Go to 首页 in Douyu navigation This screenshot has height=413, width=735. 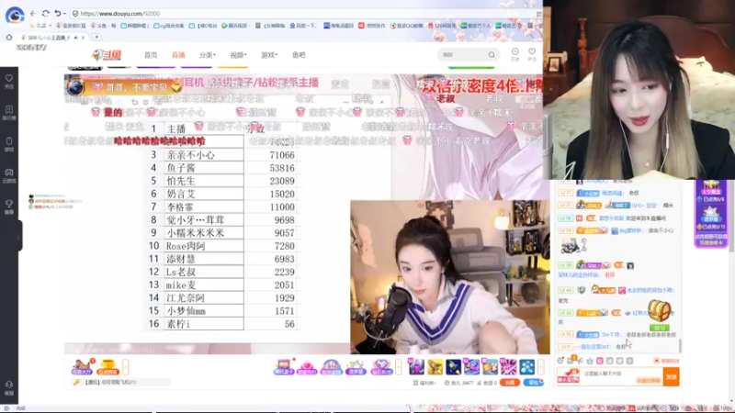[x=151, y=55]
